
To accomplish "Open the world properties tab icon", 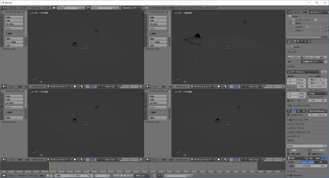I will [x=305, y=41].
